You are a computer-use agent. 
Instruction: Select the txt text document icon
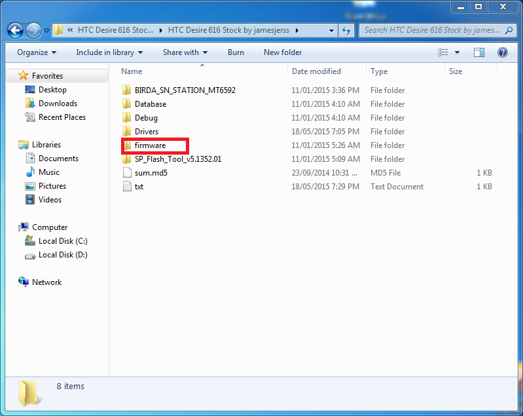(127, 186)
